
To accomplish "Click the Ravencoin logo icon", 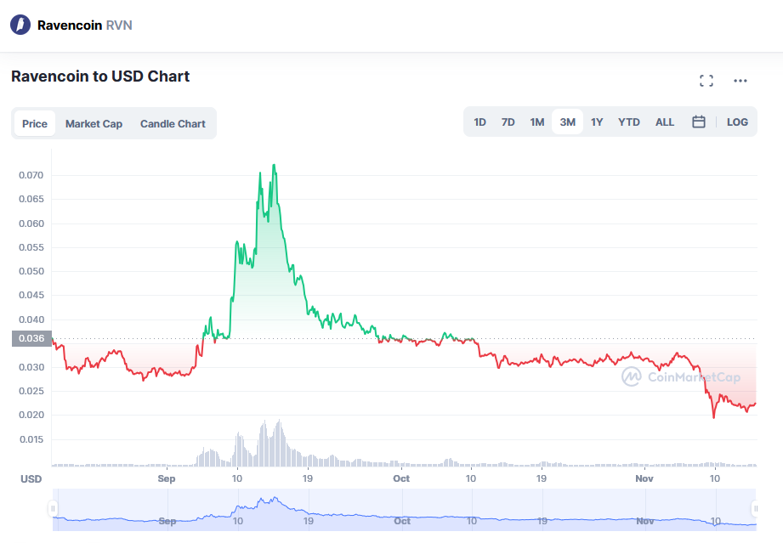I will pyautogui.click(x=20, y=25).
